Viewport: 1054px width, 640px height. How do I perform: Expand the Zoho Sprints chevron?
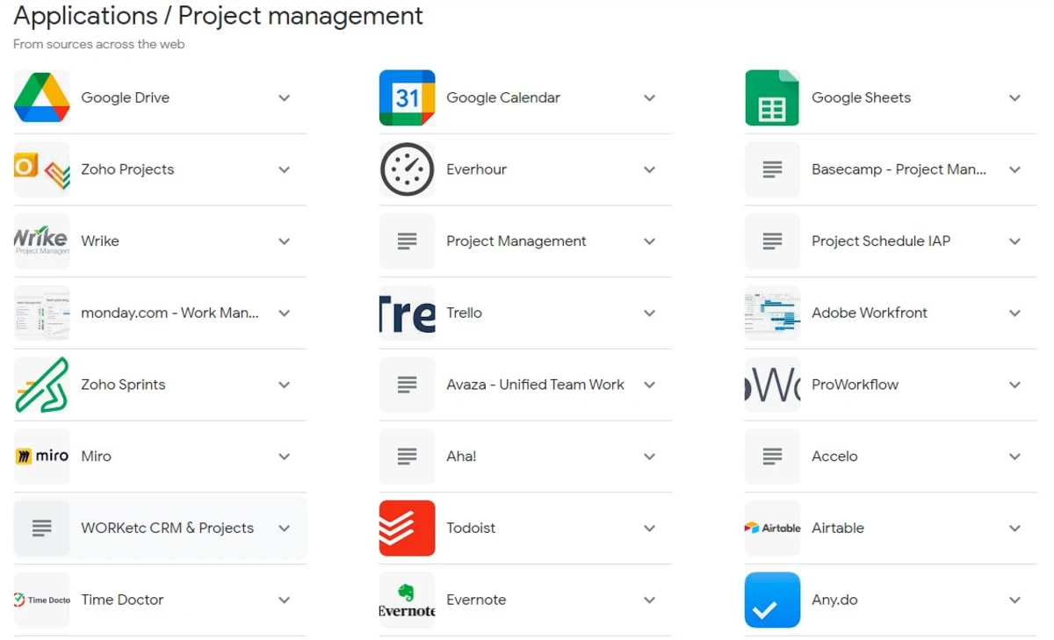click(x=284, y=385)
